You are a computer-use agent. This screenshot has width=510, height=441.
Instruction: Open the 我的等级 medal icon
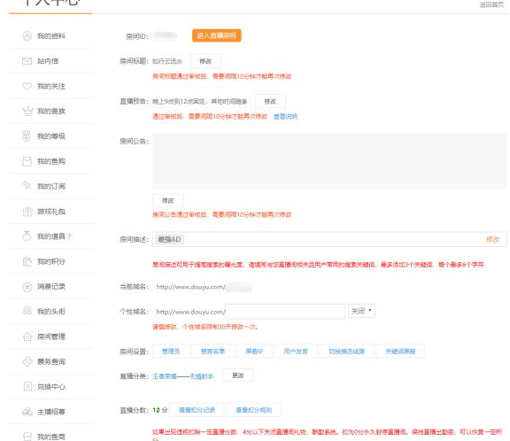(x=27, y=136)
